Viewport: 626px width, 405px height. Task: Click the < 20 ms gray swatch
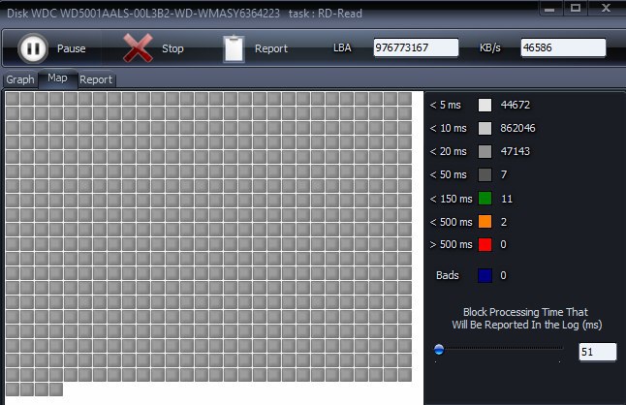coord(485,151)
